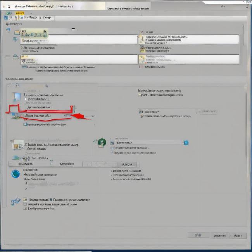Click the blue square icon beside the combo box
The image size is (252, 252).
pyautogui.click(x=186, y=143)
